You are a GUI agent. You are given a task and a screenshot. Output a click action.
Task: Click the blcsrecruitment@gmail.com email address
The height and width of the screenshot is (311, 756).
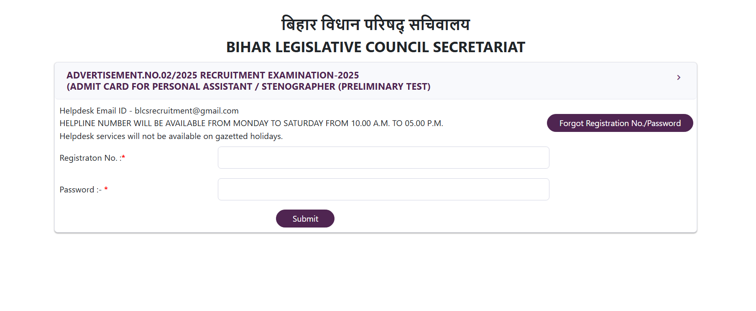(186, 111)
